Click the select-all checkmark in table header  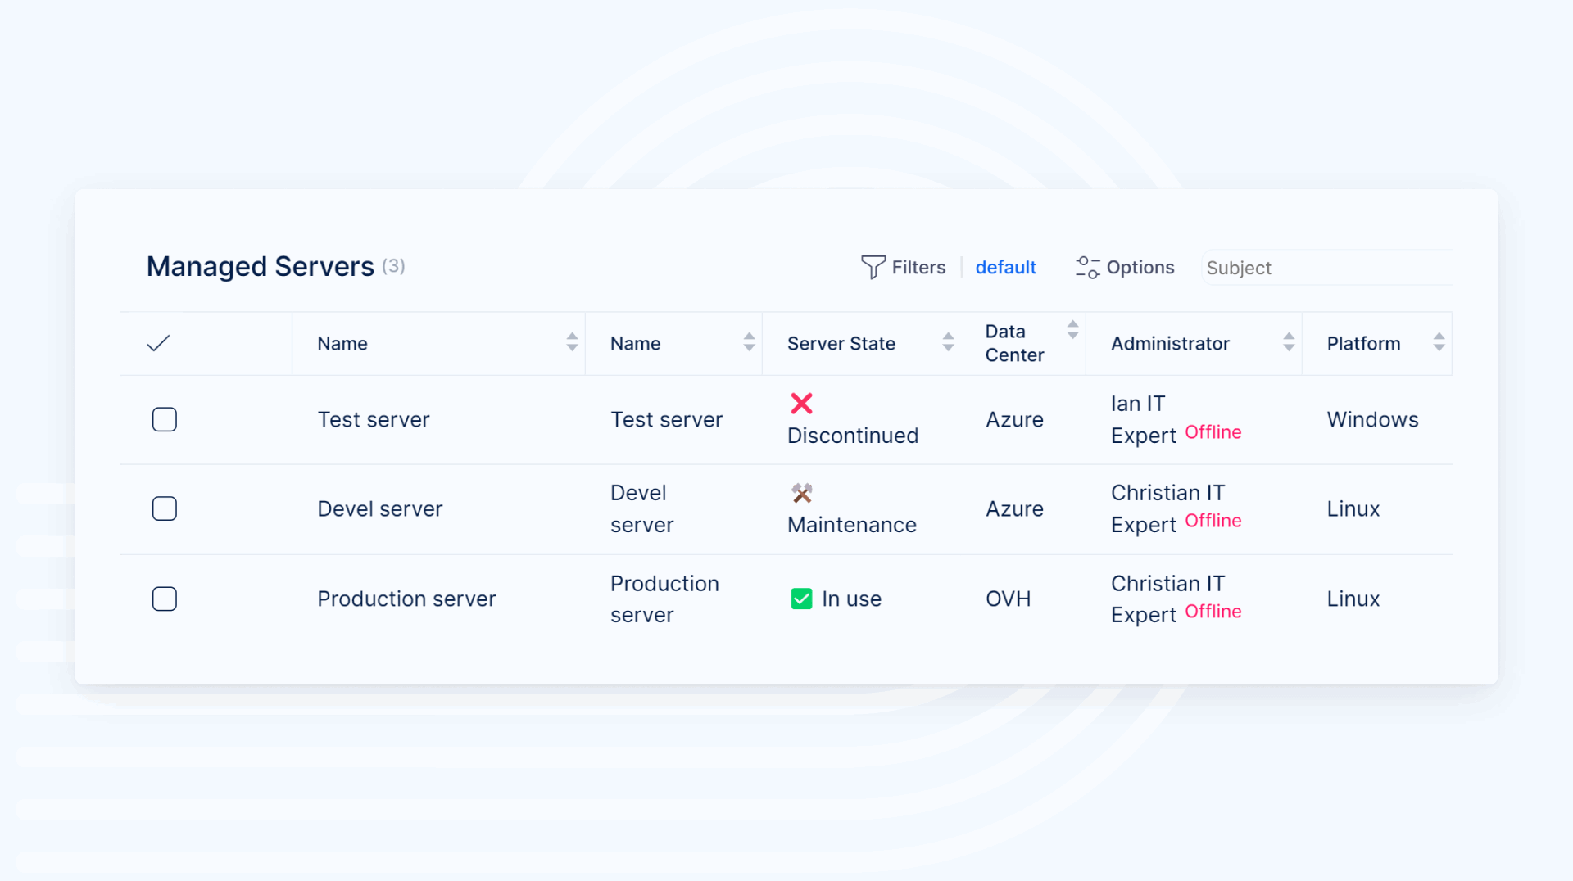pyautogui.click(x=158, y=343)
